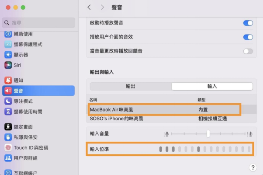Viewport: 263px width, 175px height.
Task: Click the 螢幕使用時間 hourglass icon
Action: tap(8, 112)
